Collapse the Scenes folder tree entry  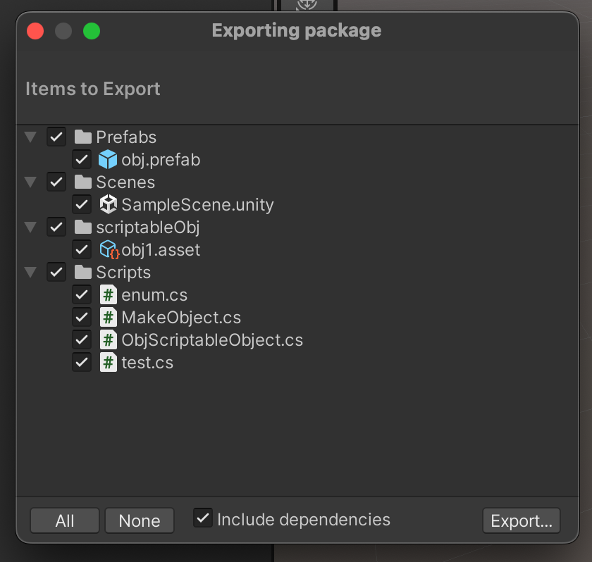coord(30,182)
